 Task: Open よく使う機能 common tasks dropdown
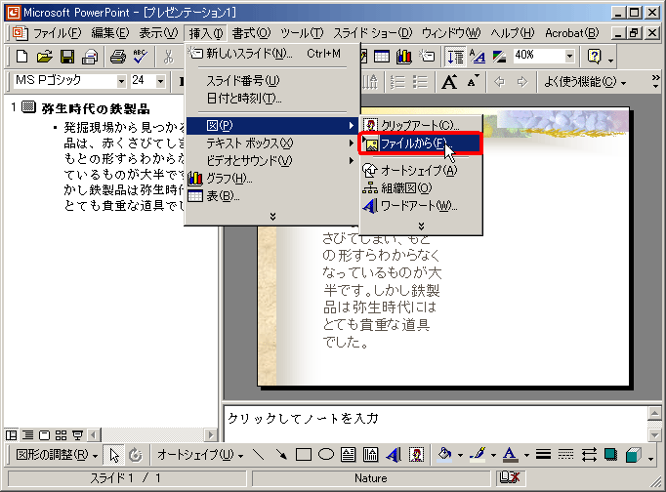[585, 81]
